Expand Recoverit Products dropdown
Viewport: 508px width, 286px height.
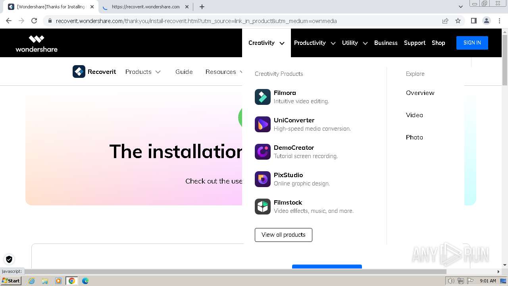point(143,72)
